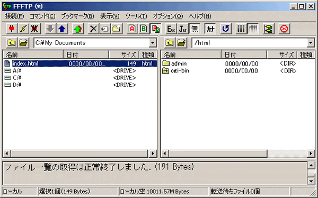Click log pane scroll up arrow
The height and width of the screenshot is (198, 318).
[x=311, y=165]
